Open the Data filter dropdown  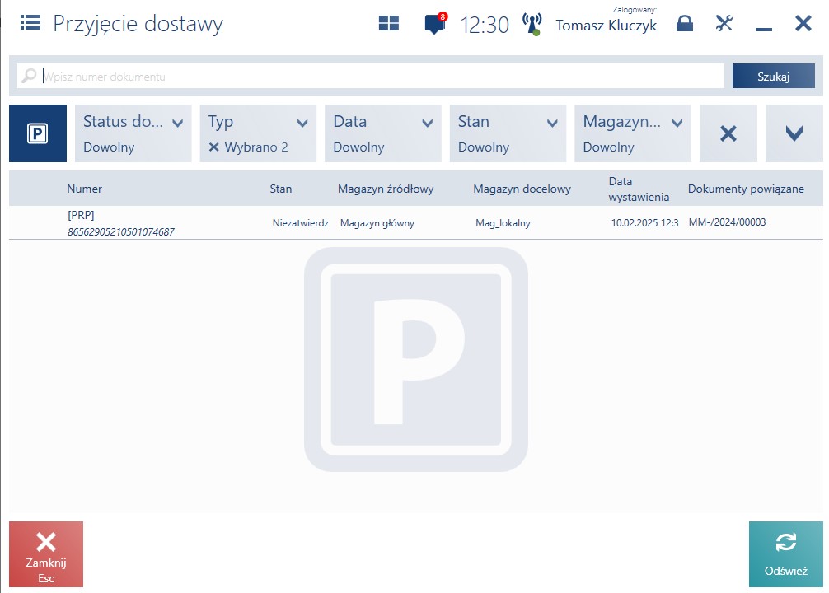click(x=383, y=133)
